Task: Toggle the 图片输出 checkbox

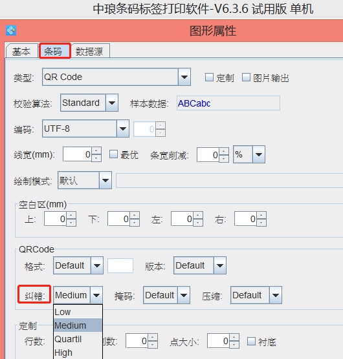Action: tap(246, 77)
